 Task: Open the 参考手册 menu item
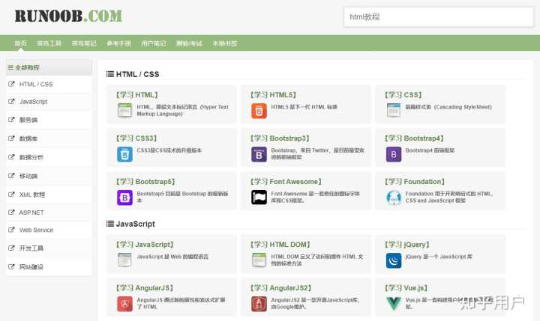[118, 43]
